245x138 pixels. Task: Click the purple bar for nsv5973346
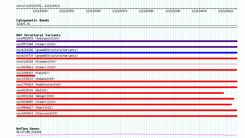point(127,47)
